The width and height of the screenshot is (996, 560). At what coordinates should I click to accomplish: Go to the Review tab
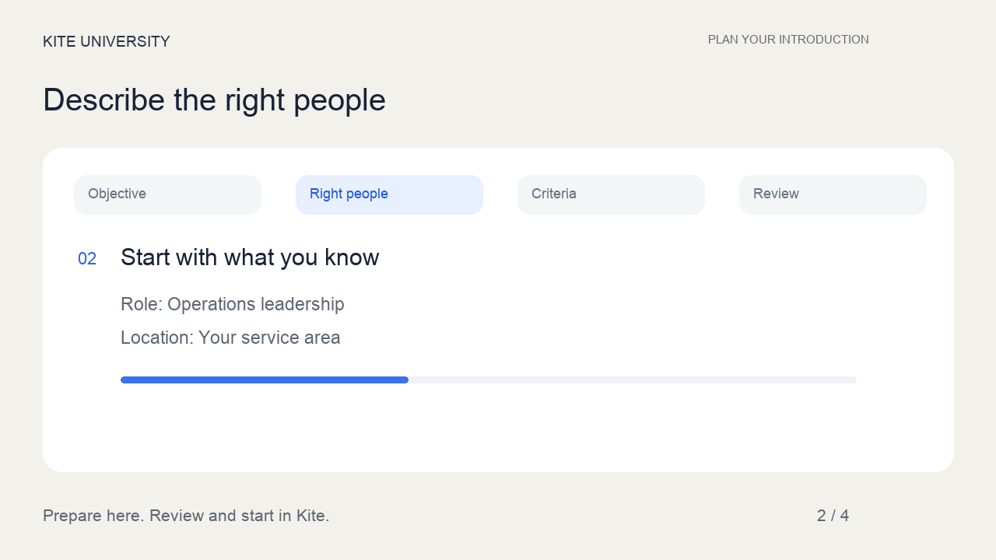coord(833,194)
